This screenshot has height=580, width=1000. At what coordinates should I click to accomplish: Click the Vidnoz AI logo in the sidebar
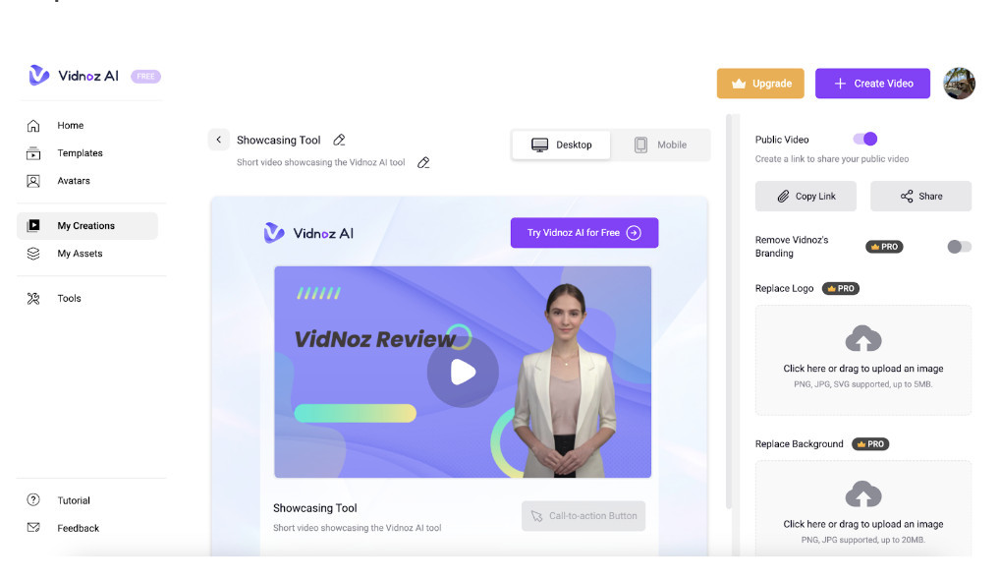[x=74, y=76]
